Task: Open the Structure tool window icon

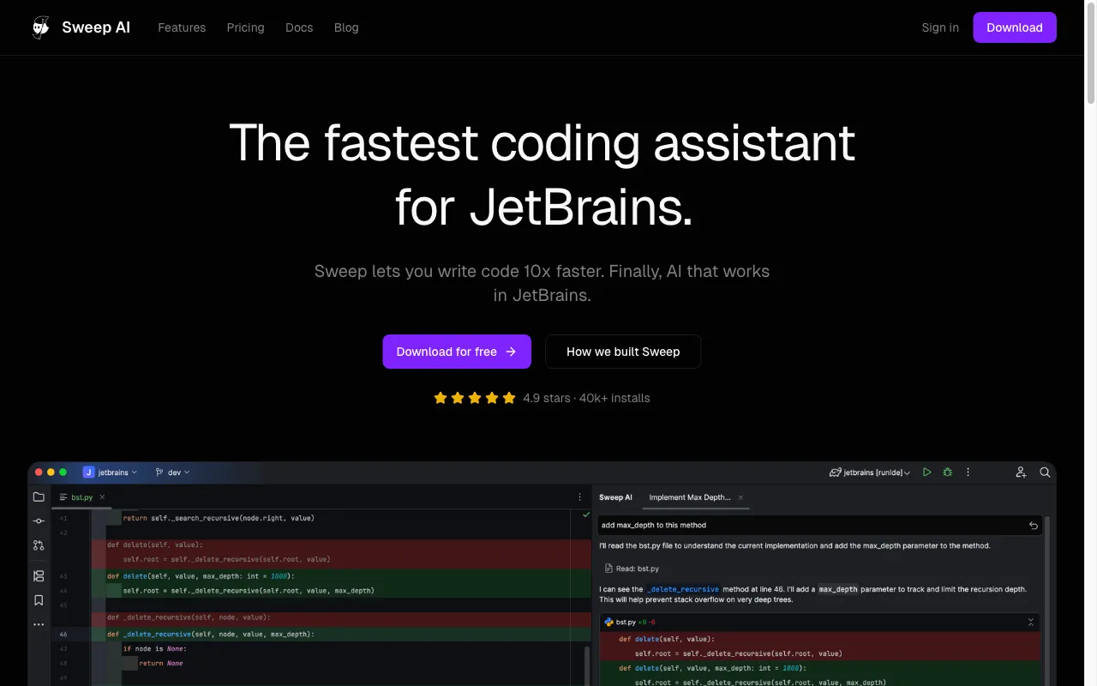Action: pos(39,576)
